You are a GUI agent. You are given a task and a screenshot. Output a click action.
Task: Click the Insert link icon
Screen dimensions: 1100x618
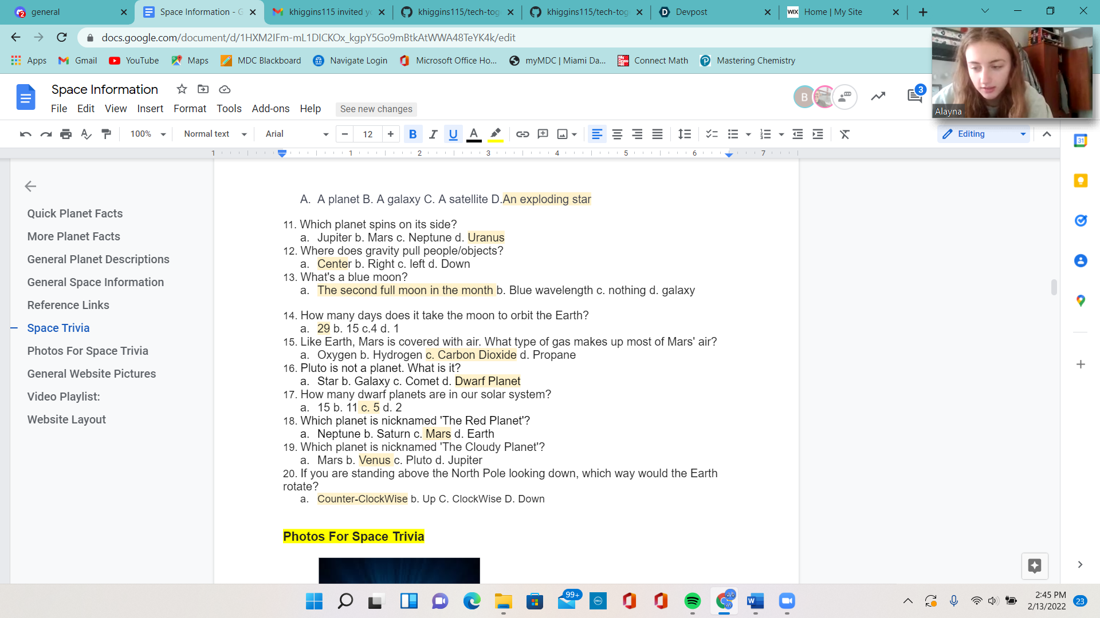522,134
